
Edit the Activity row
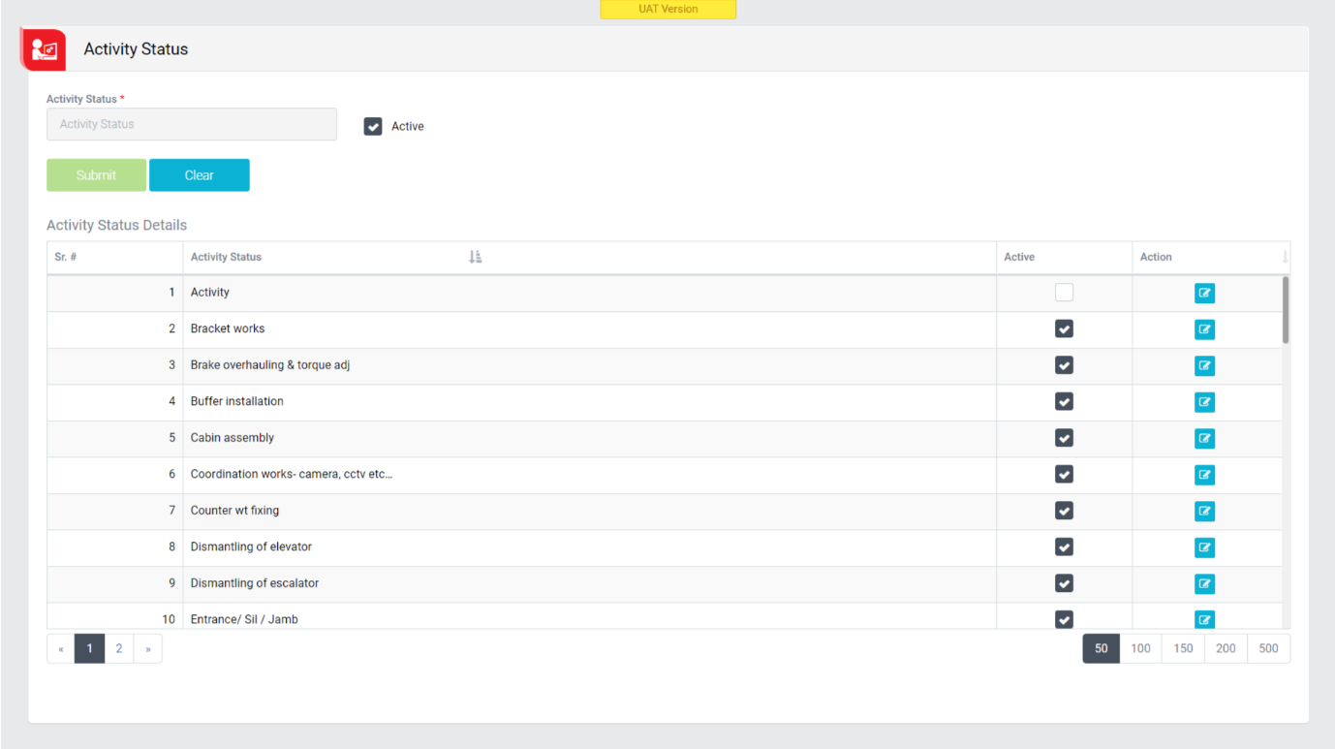[1204, 293]
